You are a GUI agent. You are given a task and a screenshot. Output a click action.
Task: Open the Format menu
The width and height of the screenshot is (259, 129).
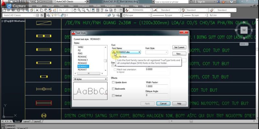[x=50, y=6]
